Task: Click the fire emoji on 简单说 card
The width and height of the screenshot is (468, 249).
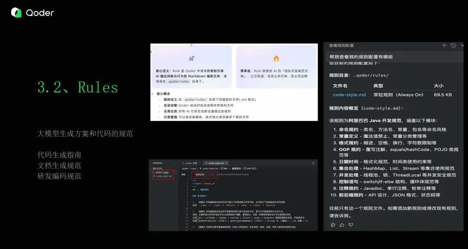Action: point(276,59)
